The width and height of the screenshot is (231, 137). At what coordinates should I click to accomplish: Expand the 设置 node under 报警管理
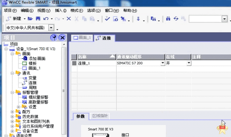(x=18, y=107)
